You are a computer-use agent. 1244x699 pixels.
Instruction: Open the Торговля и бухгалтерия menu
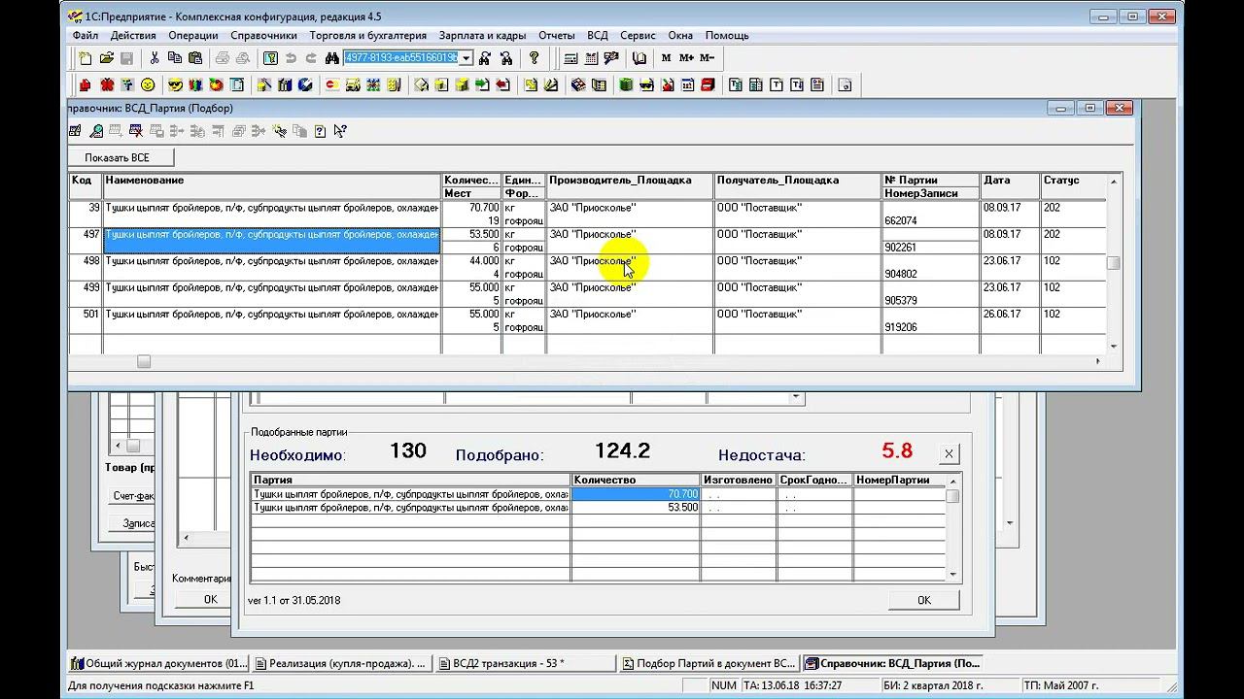367,35
